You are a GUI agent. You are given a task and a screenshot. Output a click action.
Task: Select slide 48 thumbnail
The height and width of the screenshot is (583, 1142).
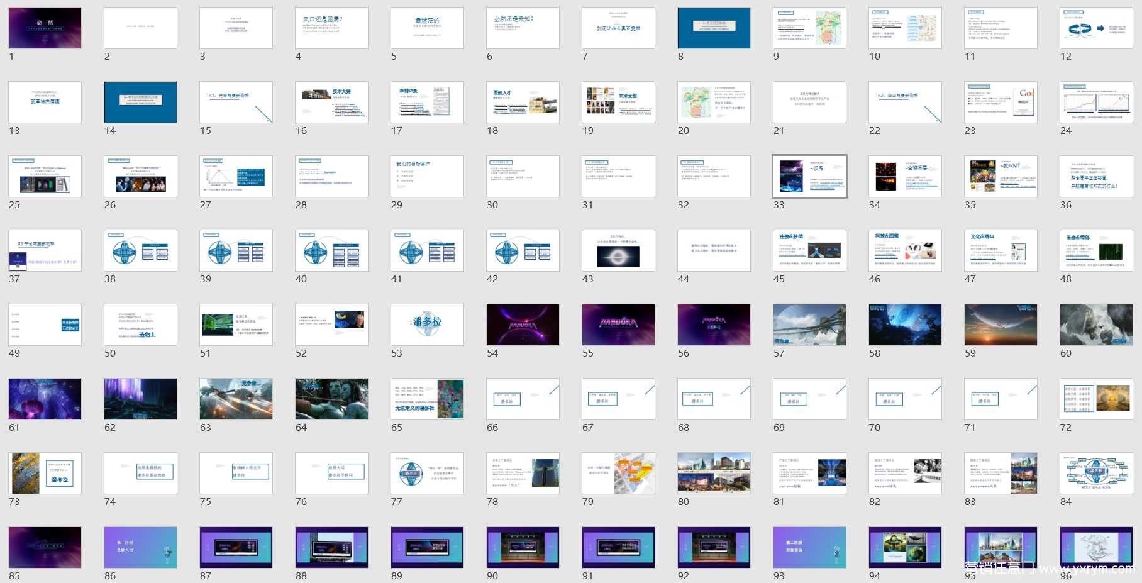click(x=1096, y=250)
